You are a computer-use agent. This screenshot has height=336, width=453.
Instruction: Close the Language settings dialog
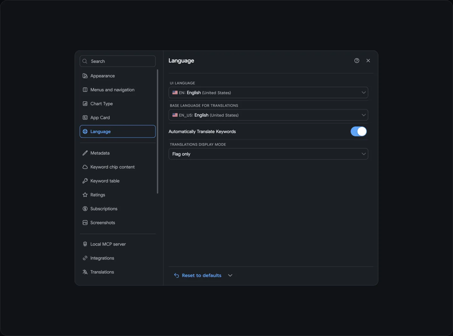click(x=368, y=61)
